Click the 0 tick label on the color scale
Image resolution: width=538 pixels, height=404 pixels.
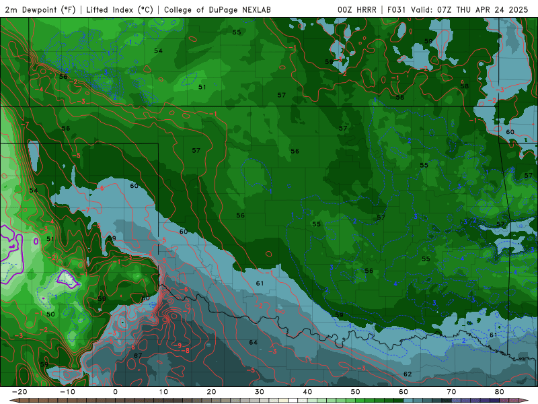pyautogui.click(x=115, y=392)
